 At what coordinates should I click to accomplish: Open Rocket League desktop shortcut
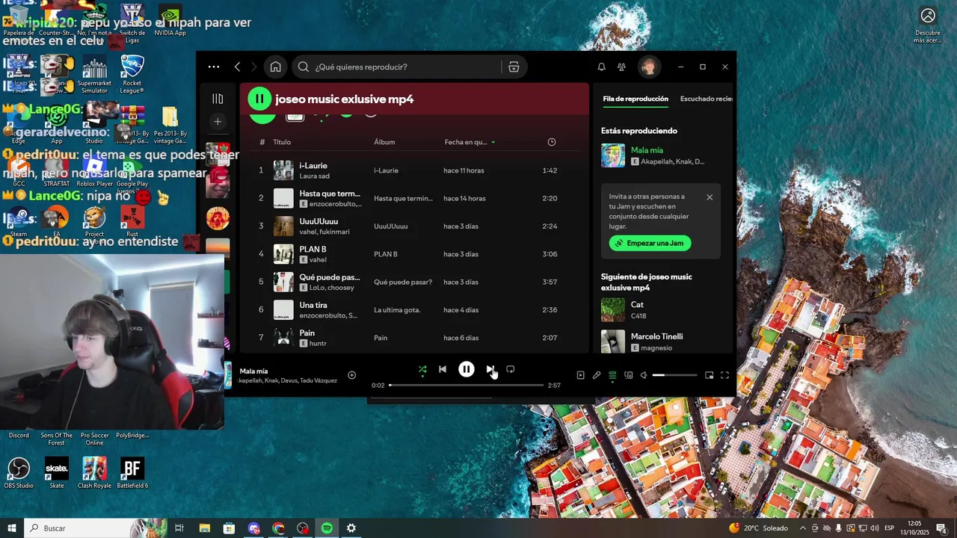[x=132, y=74]
